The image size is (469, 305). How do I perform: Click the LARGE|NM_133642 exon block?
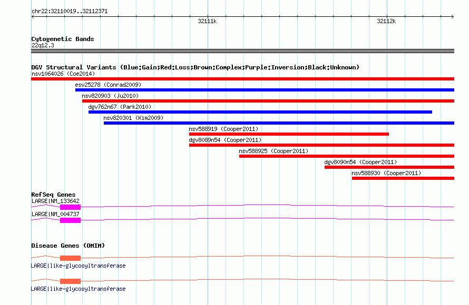coord(70,207)
